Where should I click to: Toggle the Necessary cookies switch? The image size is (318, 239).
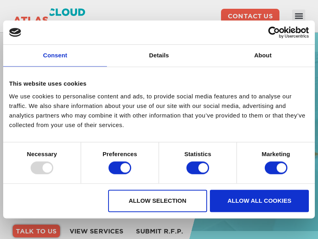coord(42,168)
